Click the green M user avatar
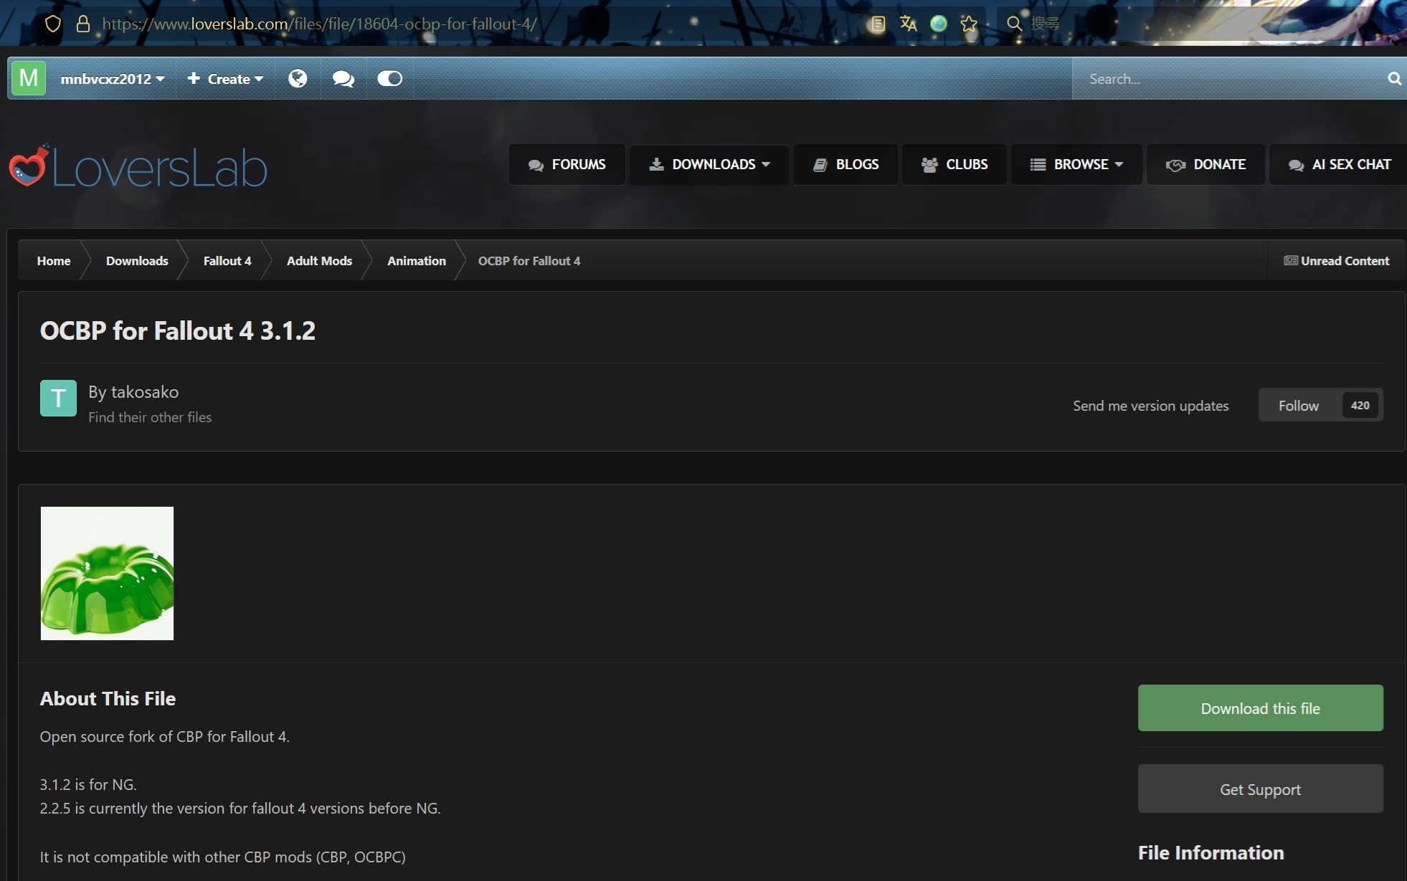The height and width of the screenshot is (881, 1407). [x=29, y=78]
